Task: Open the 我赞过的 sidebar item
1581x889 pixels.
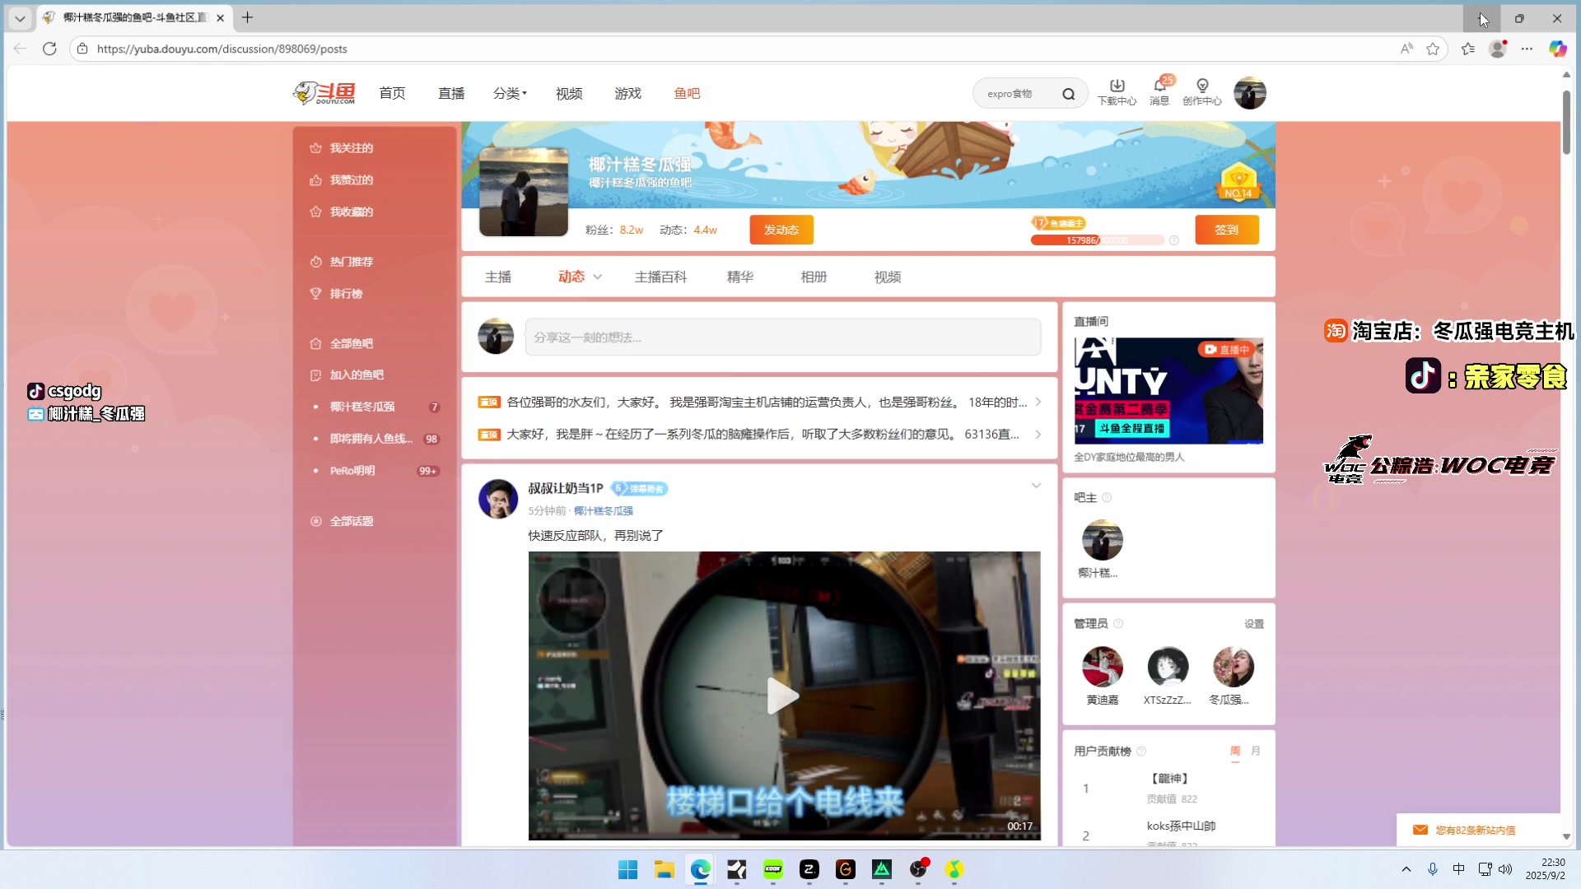Action: pos(352,180)
